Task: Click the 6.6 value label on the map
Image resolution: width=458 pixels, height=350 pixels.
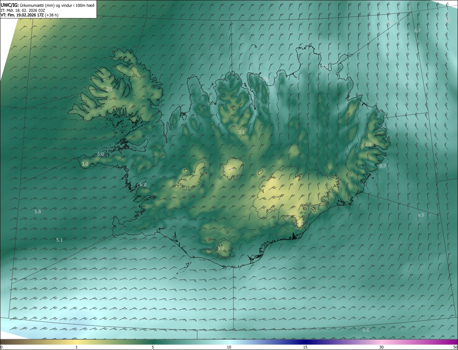Action: (366, 330)
